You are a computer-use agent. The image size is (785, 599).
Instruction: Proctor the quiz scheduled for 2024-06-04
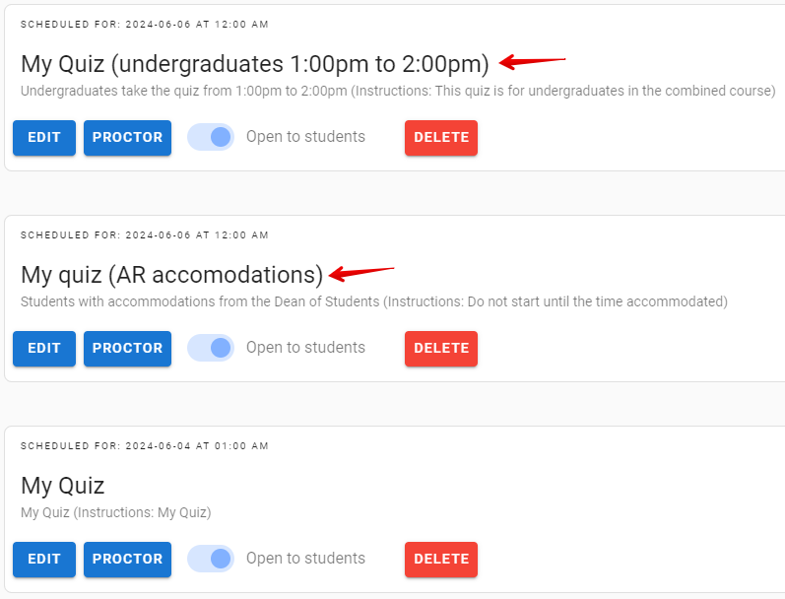(x=127, y=560)
